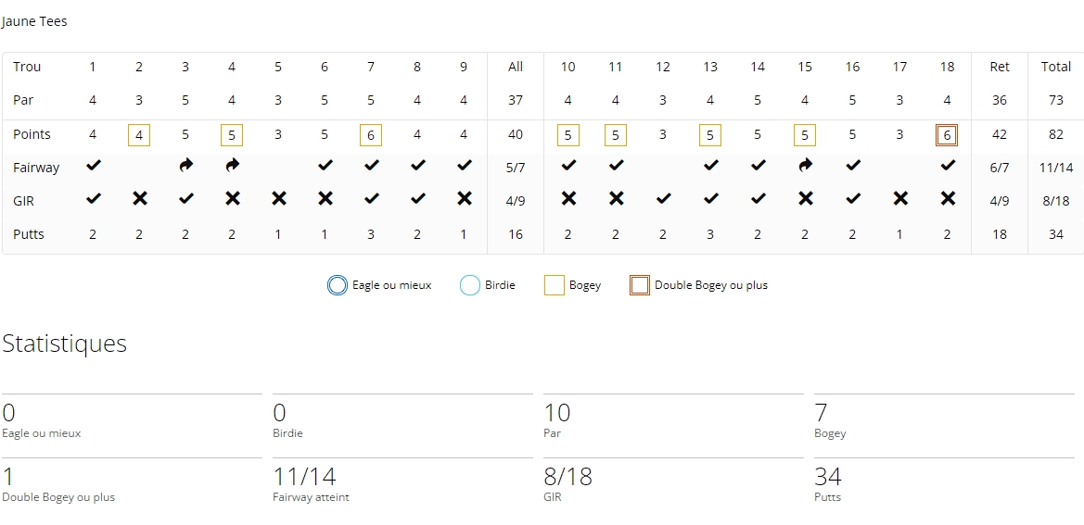Click the fairway checkmark for hole 1
This screenshot has width=1084, height=525.
tap(93, 166)
